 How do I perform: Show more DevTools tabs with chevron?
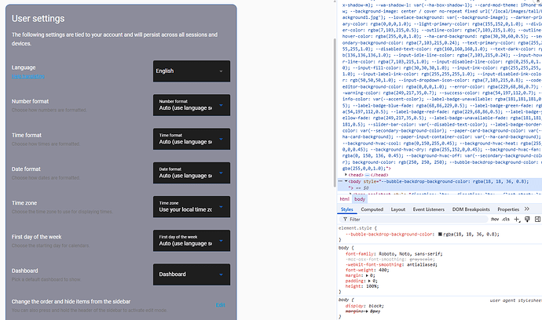point(534,209)
